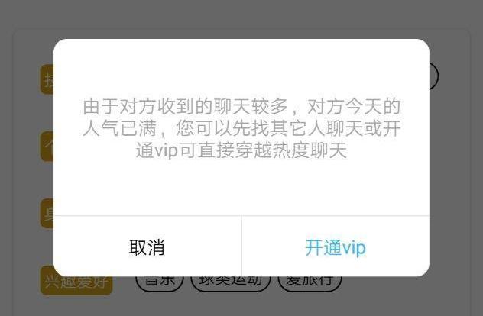Click the line 通vip可直接穿越热度聊天
Viewport: 483px width, 316px height.
(x=241, y=150)
